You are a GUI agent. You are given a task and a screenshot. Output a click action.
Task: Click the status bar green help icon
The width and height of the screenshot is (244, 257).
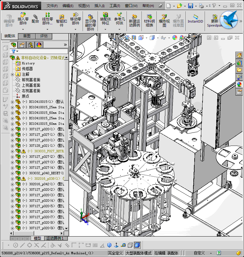219,253
